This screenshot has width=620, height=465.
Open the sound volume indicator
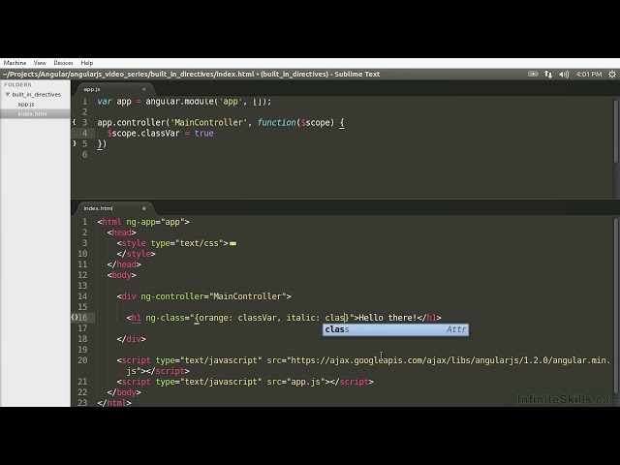(x=564, y=74)
